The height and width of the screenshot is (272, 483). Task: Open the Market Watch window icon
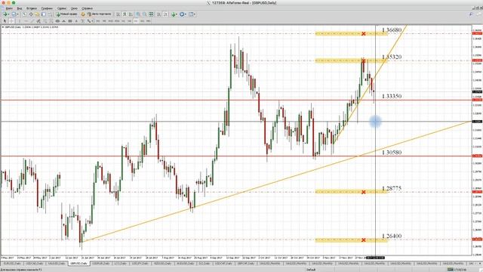tap(24, 14)
